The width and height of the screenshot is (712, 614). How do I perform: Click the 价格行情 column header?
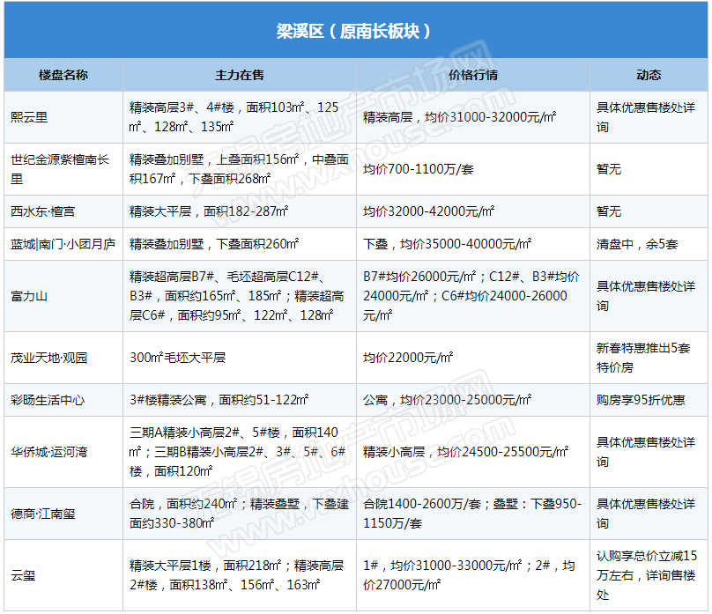click(x=473, y=75)
